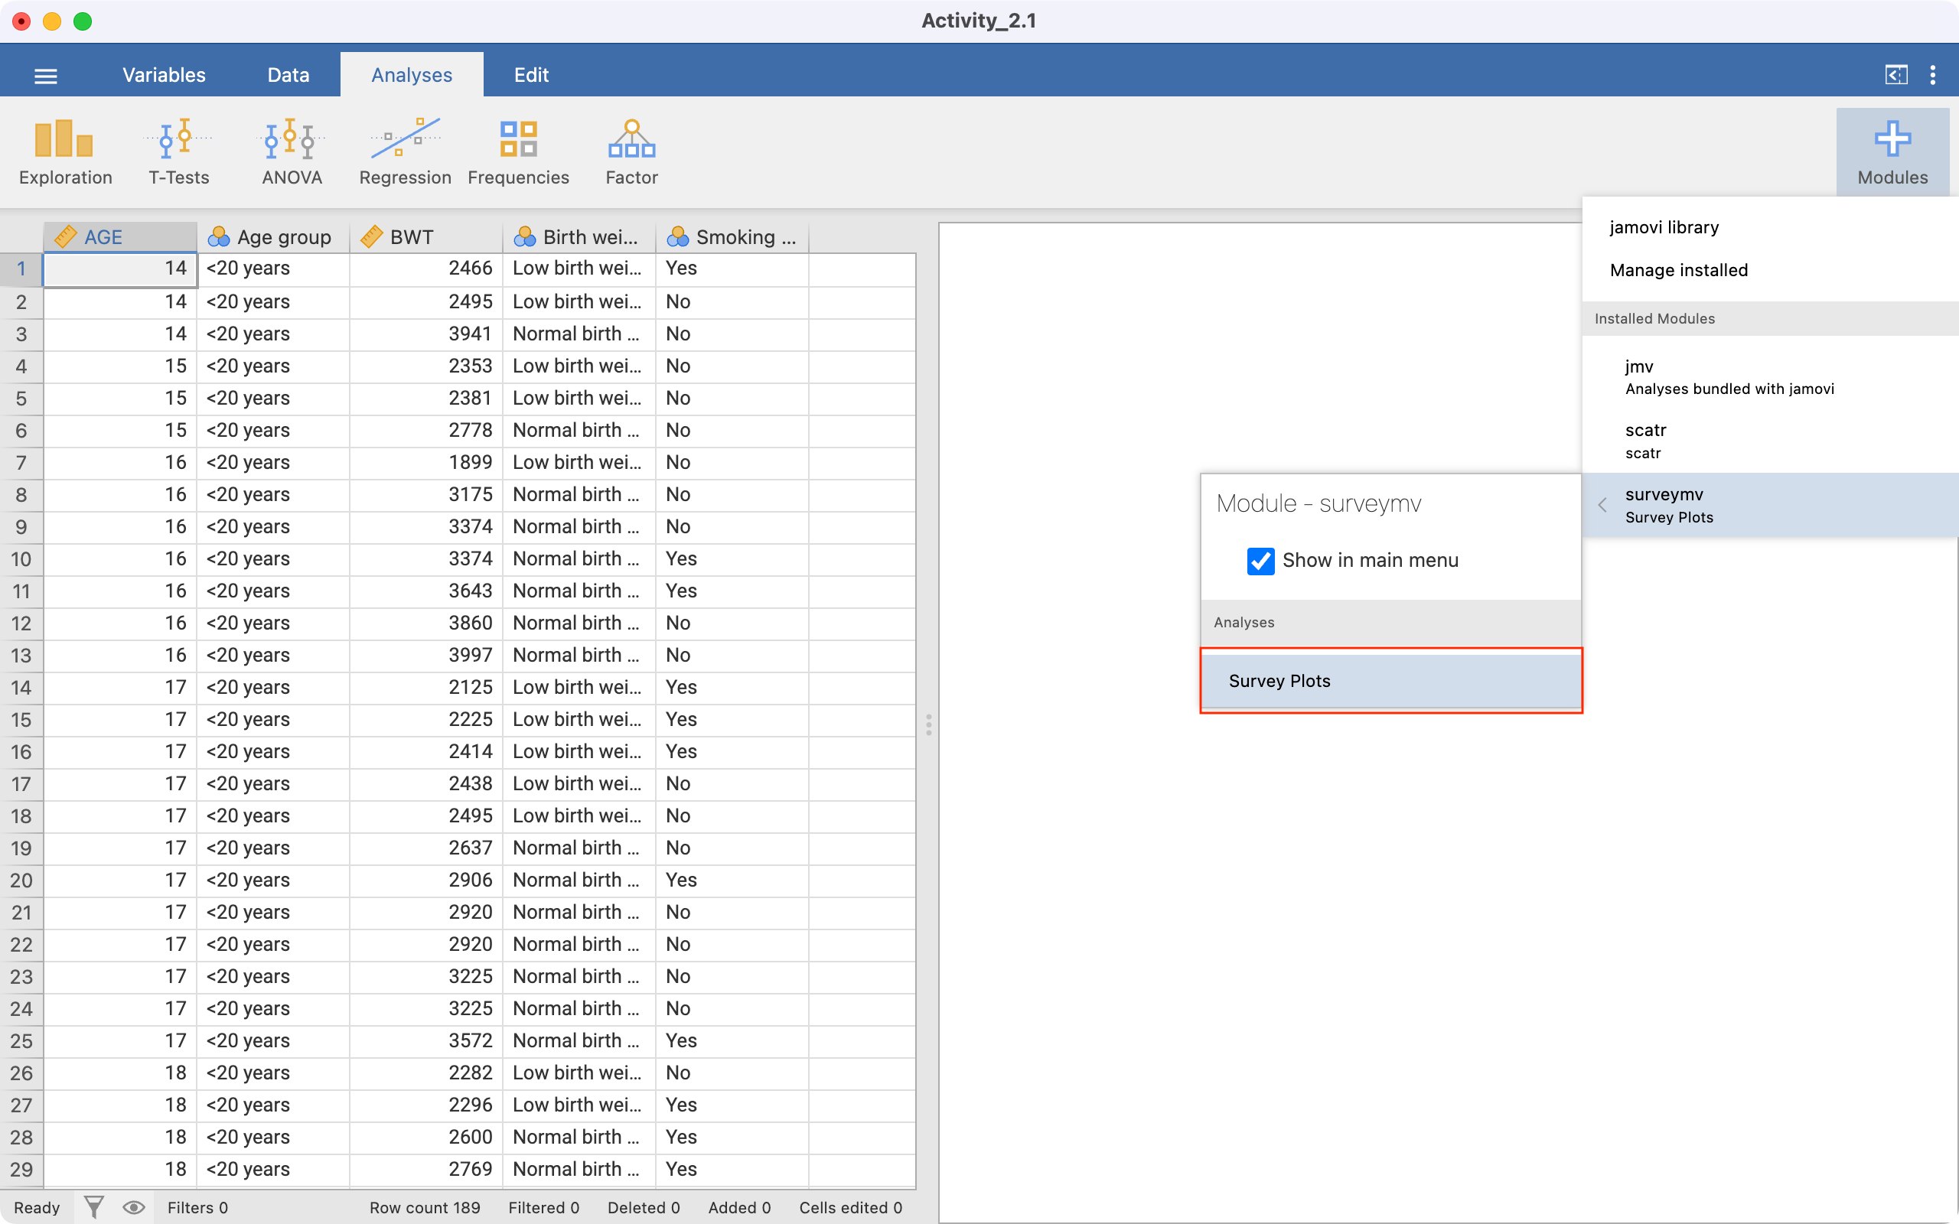Open the Exploration analyses menu

[x=65, y=152]
